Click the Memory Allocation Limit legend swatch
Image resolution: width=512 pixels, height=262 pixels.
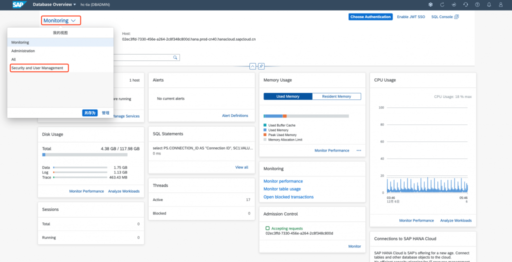(265, 139)
